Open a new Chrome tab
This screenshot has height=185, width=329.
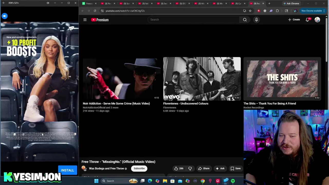269,4
